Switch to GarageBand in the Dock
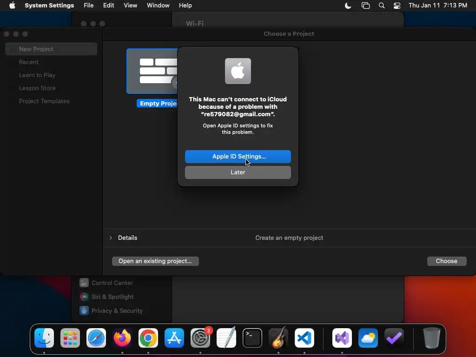 [x=278, y=338]
